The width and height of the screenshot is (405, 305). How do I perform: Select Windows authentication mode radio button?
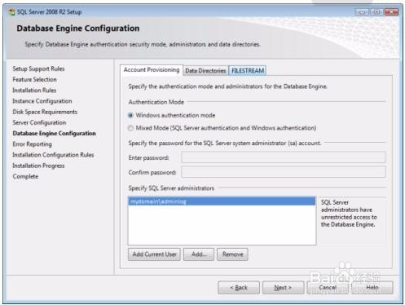[x=130, y=115]
